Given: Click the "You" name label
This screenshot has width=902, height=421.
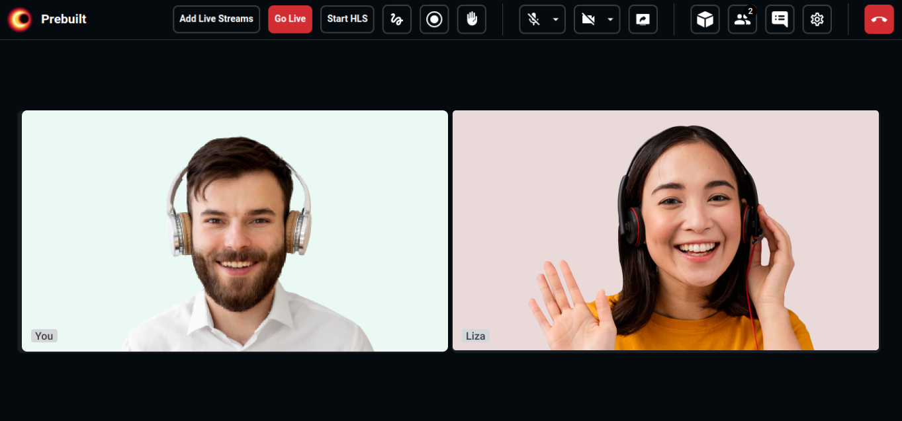Looking at the screenshot, I should [44, 336].
